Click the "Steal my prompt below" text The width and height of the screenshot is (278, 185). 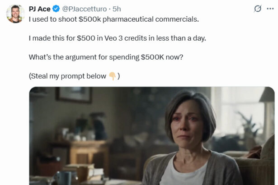(x=69, y=76)
